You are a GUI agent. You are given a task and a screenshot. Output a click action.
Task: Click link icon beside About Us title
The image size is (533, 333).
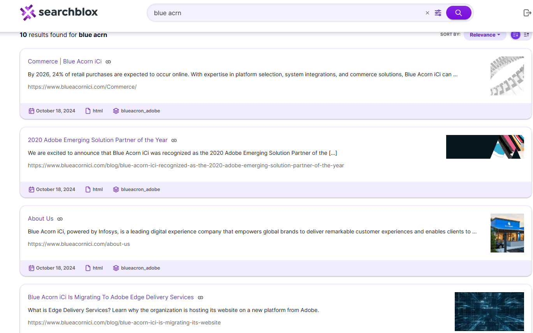(60, 219)
